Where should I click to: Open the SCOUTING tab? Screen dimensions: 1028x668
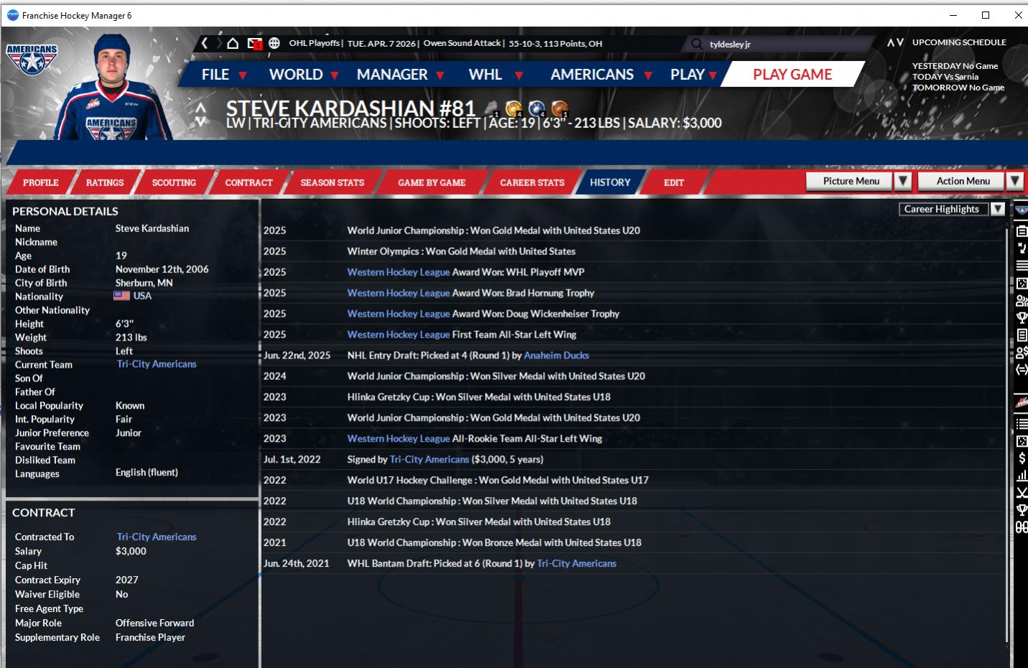click(x=174, y=182)
